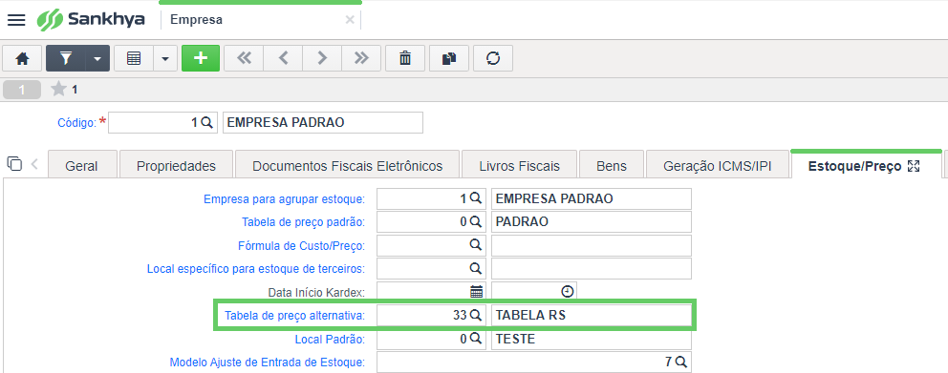
Task: Click Empresa para agrupar estoque label
Action: pyautogui.click(x=284, y=199)
